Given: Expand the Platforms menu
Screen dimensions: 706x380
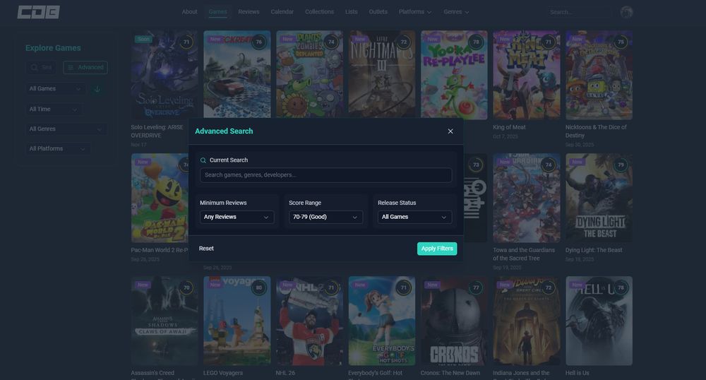Looking at the screenshot, I should (x=414, y=12).
